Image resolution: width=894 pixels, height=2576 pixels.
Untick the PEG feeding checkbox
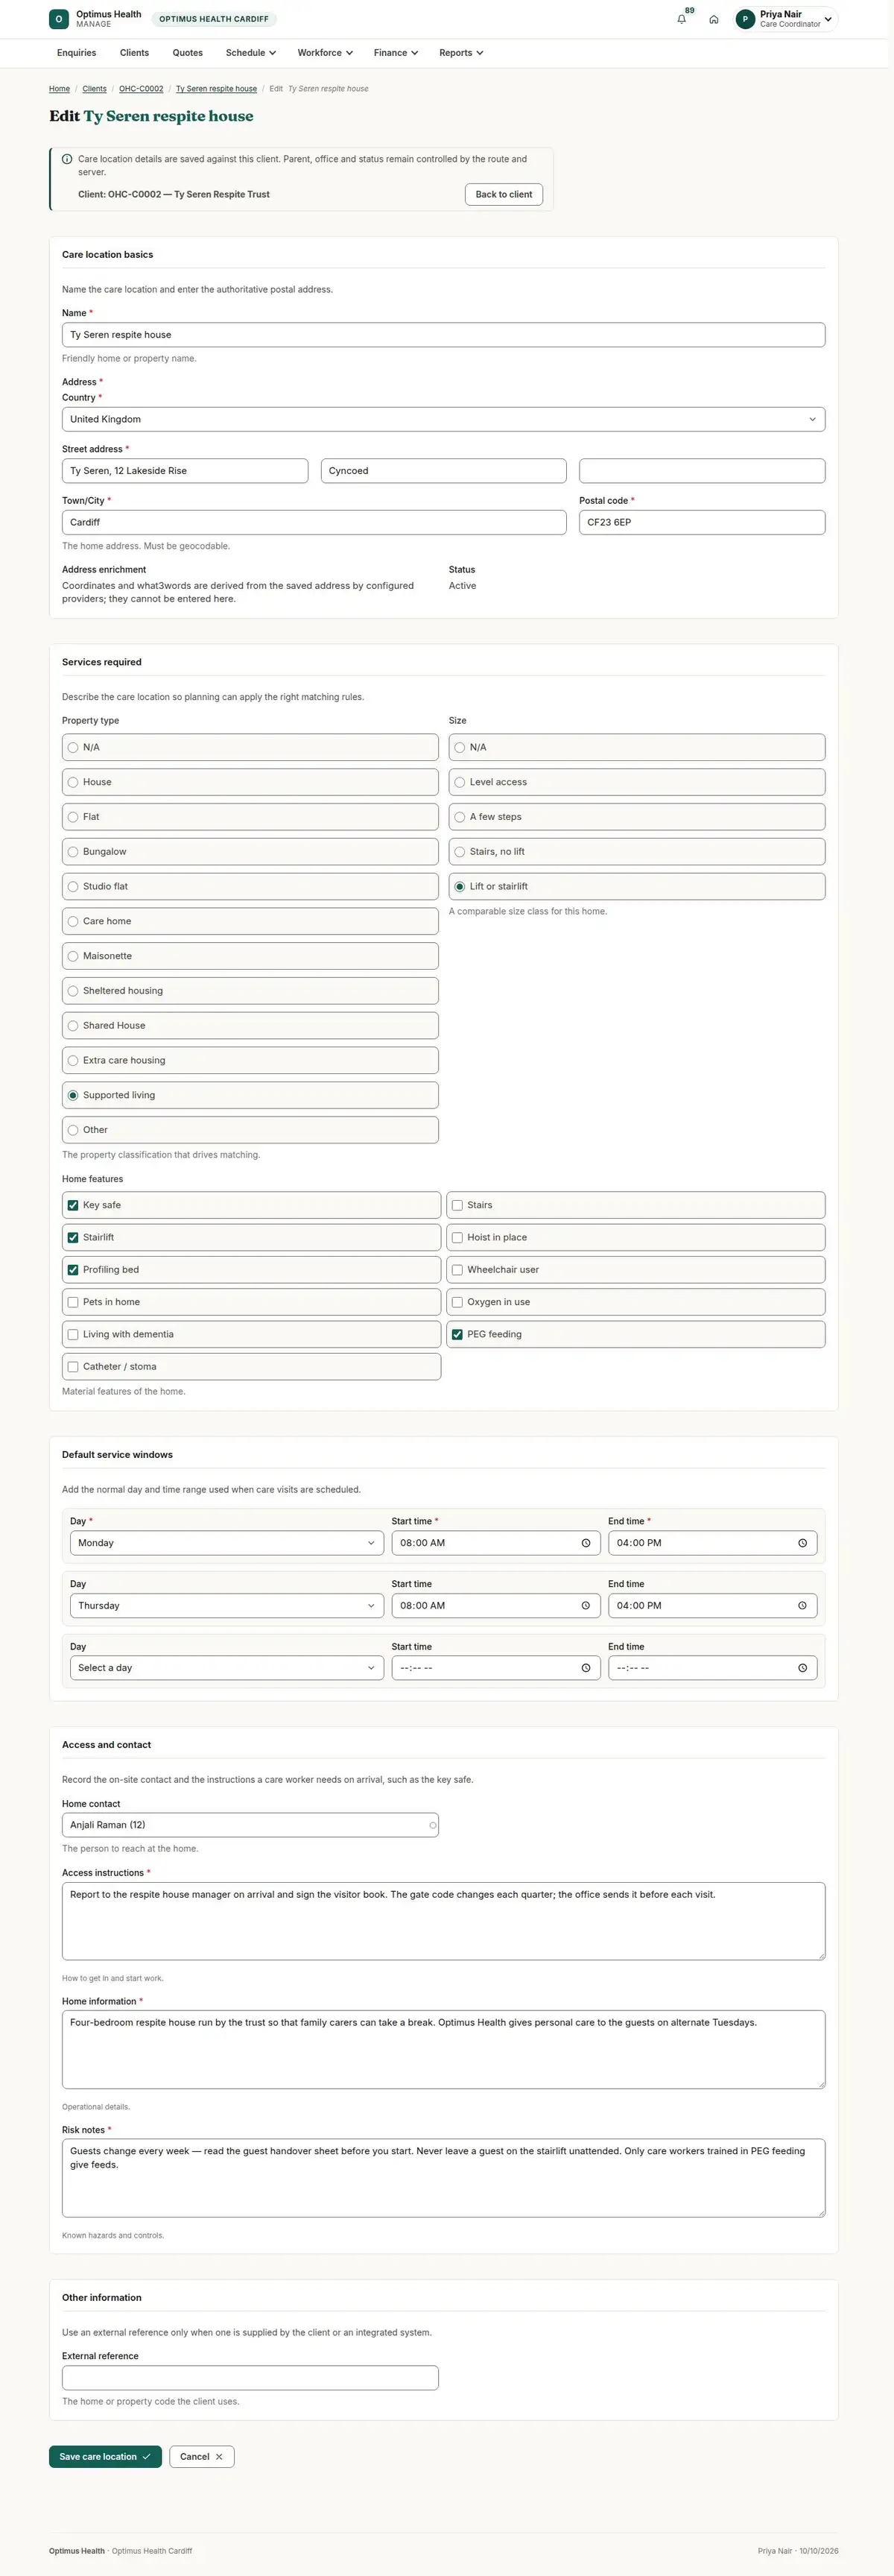click(x=636, y=1334)
